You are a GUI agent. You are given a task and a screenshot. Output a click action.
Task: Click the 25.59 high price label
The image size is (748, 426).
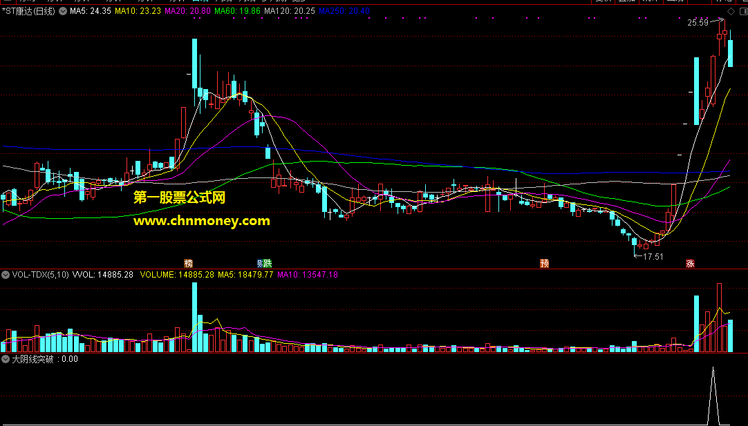click(698, 22)
